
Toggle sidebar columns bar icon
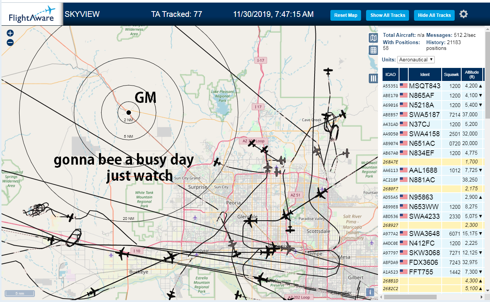click(373, 78)
